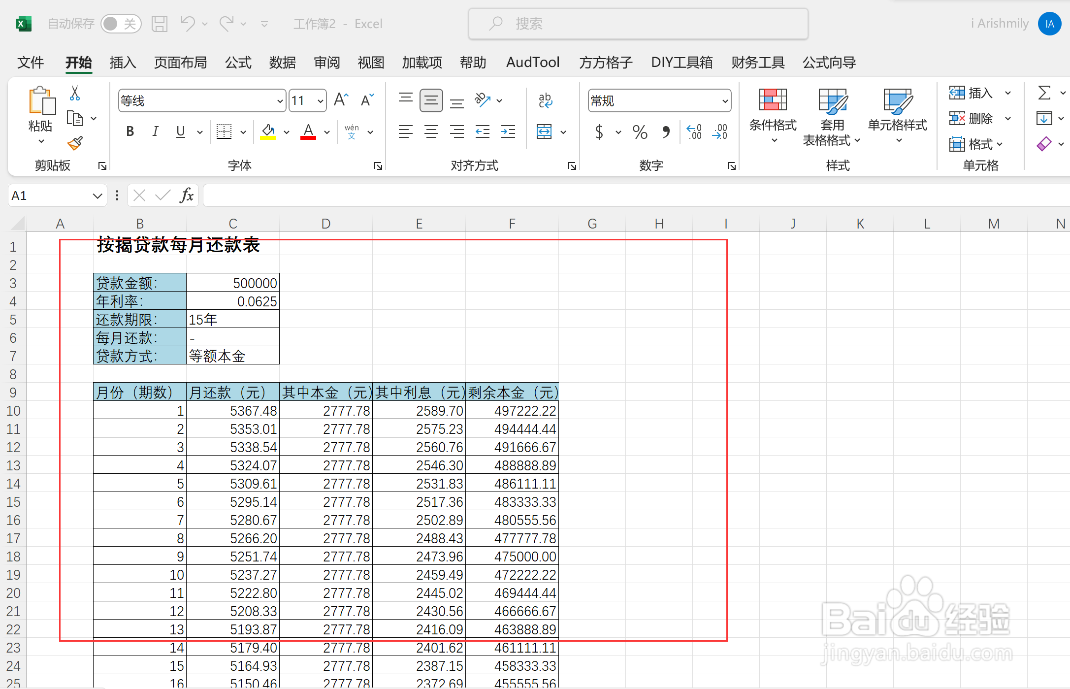Switch to the 公式 tab

[238, 63]
